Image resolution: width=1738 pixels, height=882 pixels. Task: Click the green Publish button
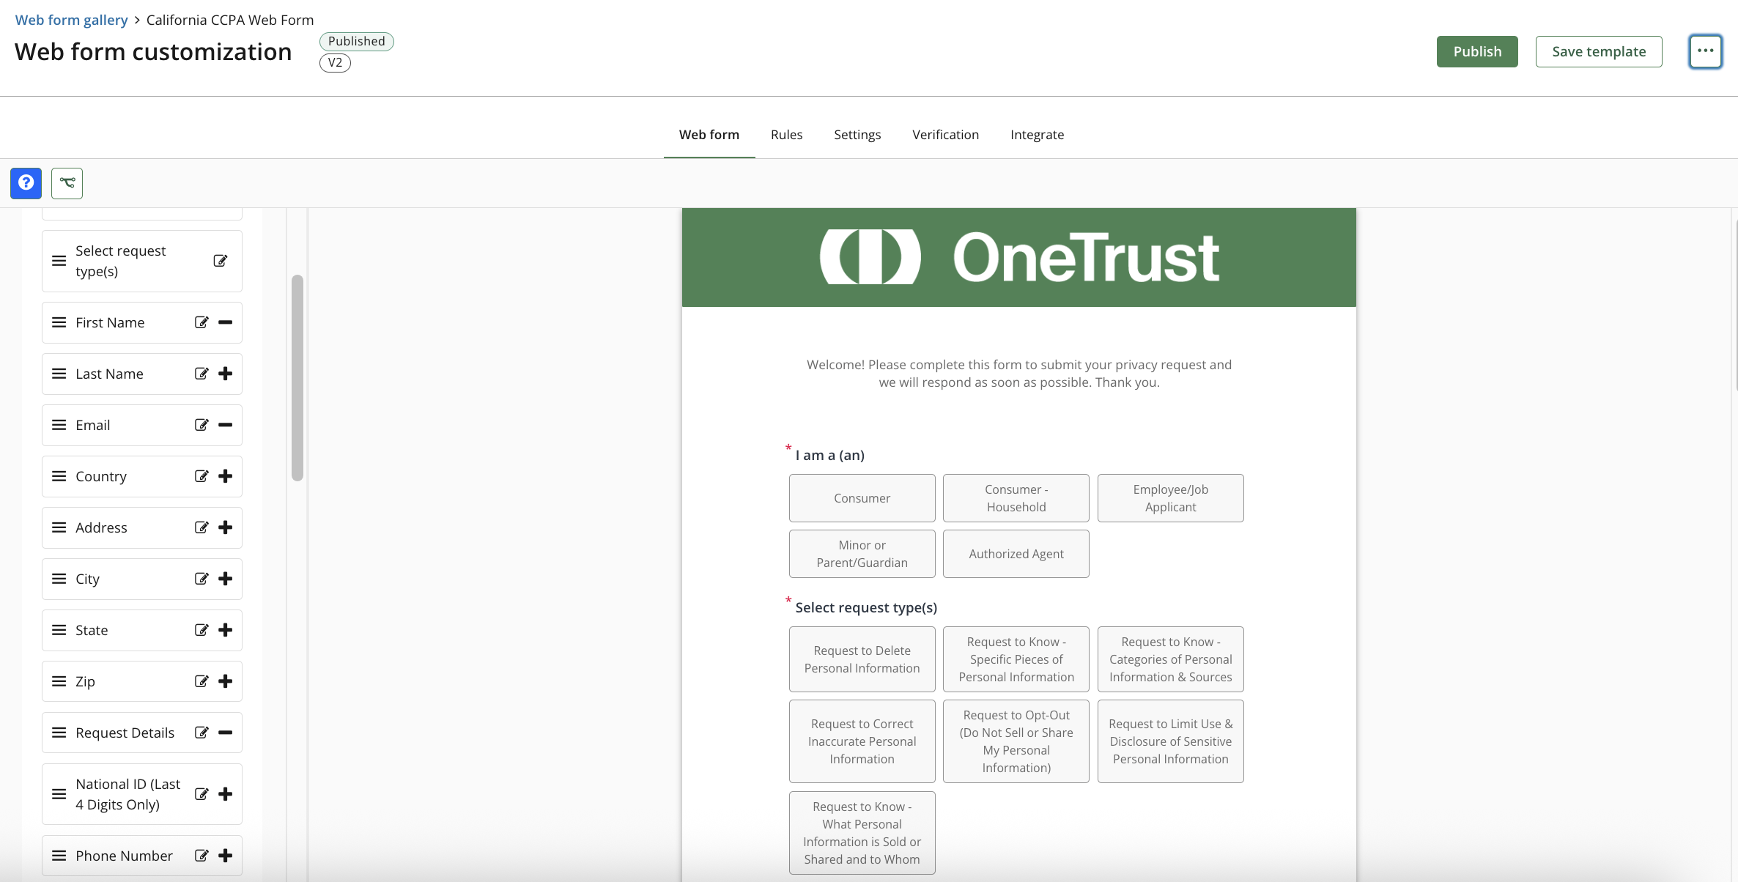coord(1477,51)
